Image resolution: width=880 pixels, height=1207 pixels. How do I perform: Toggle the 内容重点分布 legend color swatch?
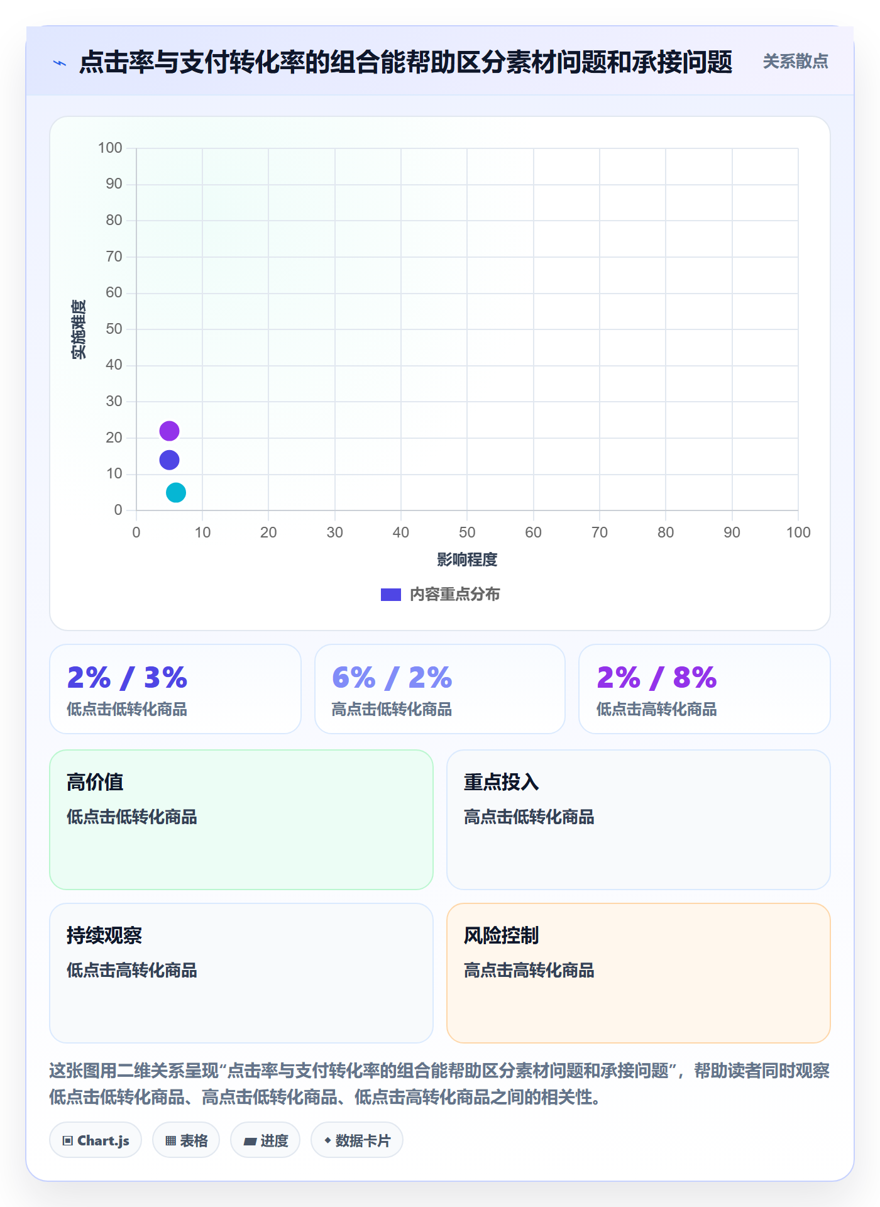[x=391, y=595]
